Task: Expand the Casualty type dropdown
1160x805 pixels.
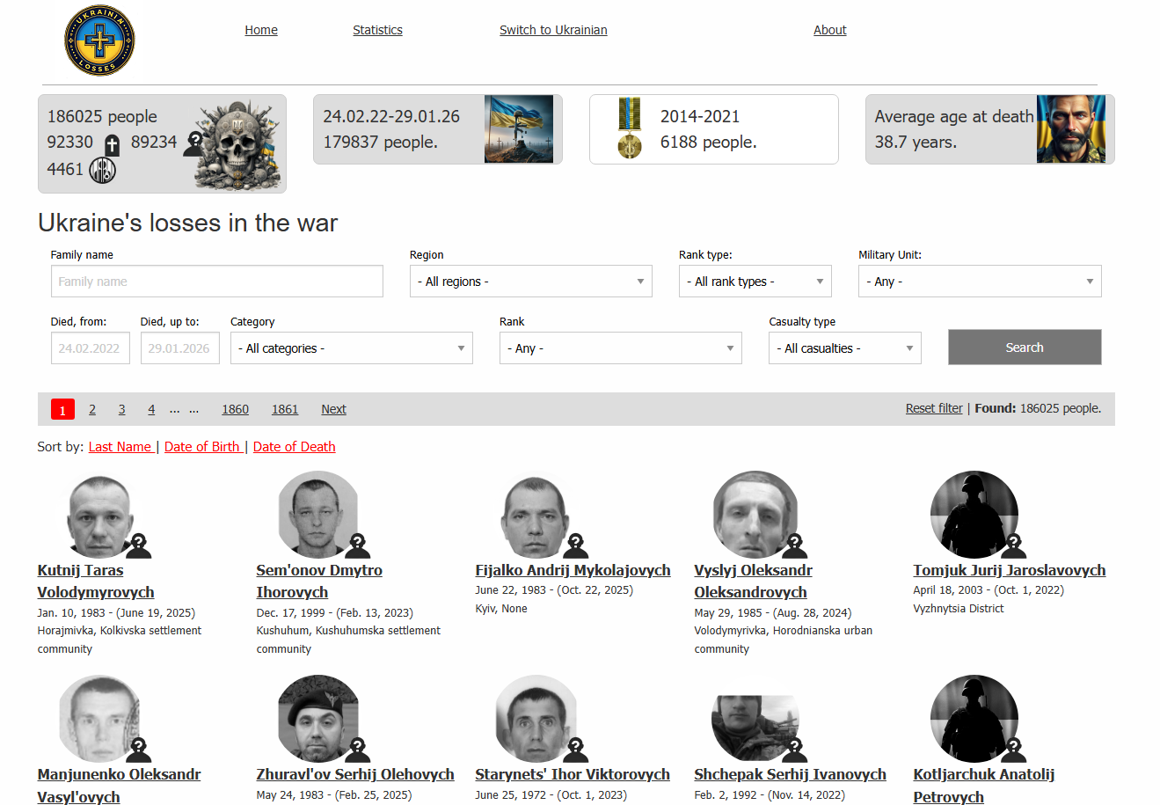Action: tap(845, 348)
